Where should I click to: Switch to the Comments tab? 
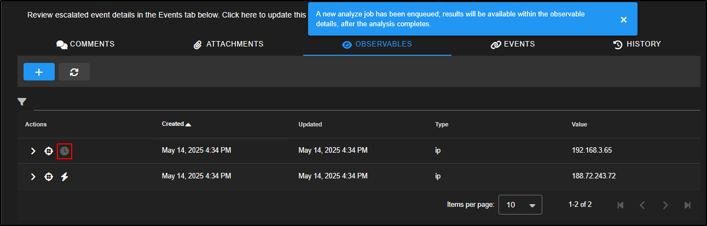[x=85, y=44]
